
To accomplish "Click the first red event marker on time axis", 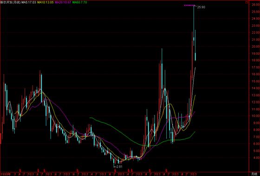I will (20, 170).
